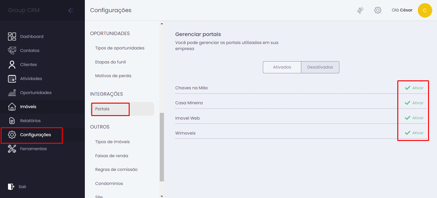437x198 pixels.
Task: Click the INTEGRAÇÕES section header
Action: 106,94
